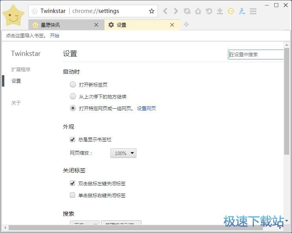Select 从上次停下的地方继续 radio option
Screen dimensions: 292x233
coord(73,96)
